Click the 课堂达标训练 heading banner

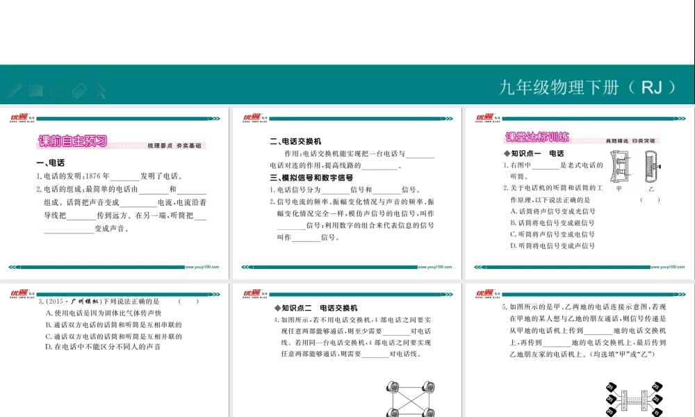click(538, 137)
